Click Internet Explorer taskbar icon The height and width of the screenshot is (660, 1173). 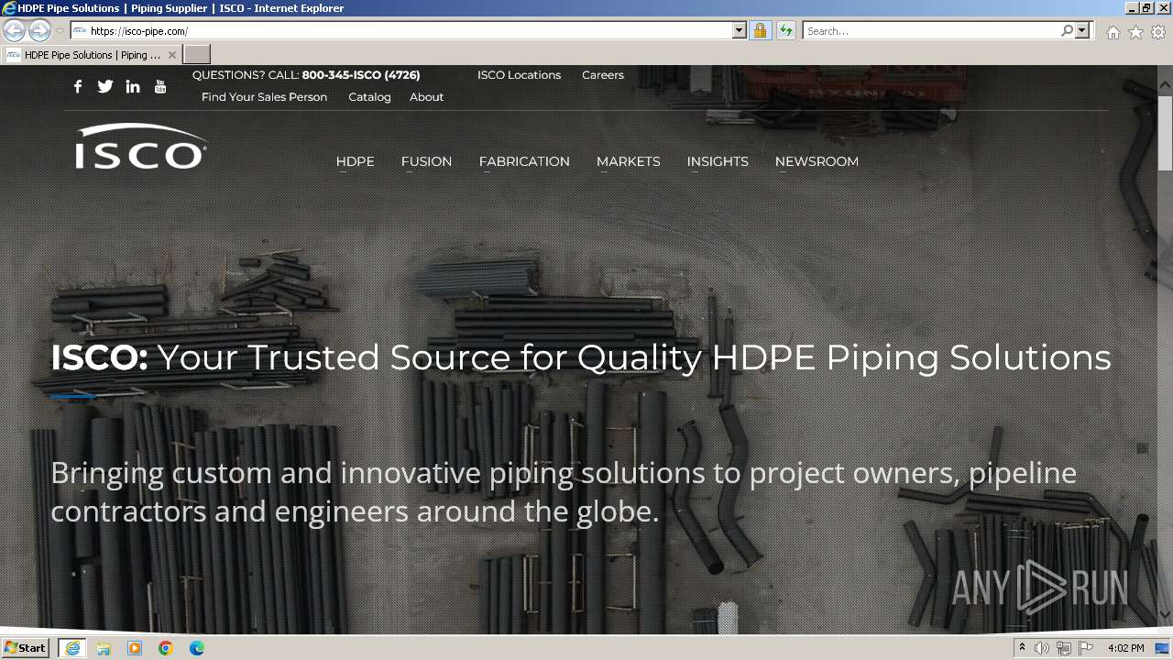(x=72, y=648)
